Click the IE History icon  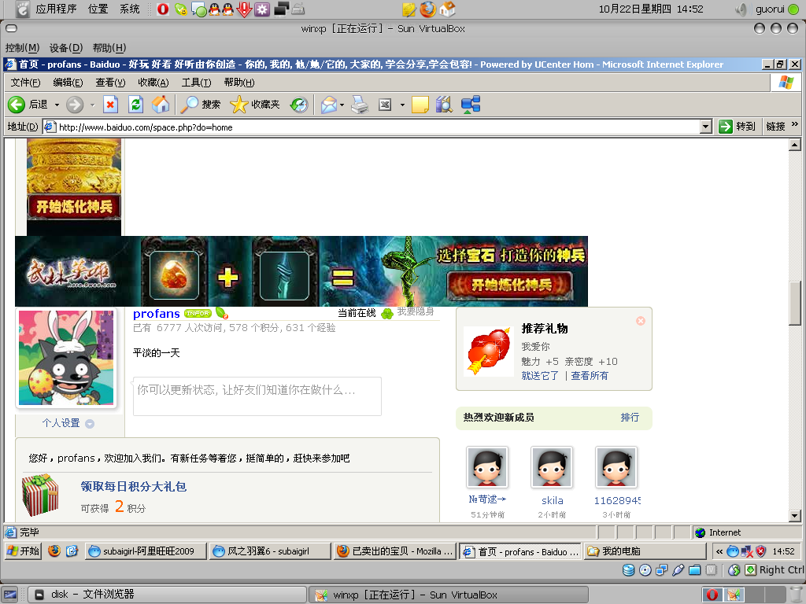[299, 105]
